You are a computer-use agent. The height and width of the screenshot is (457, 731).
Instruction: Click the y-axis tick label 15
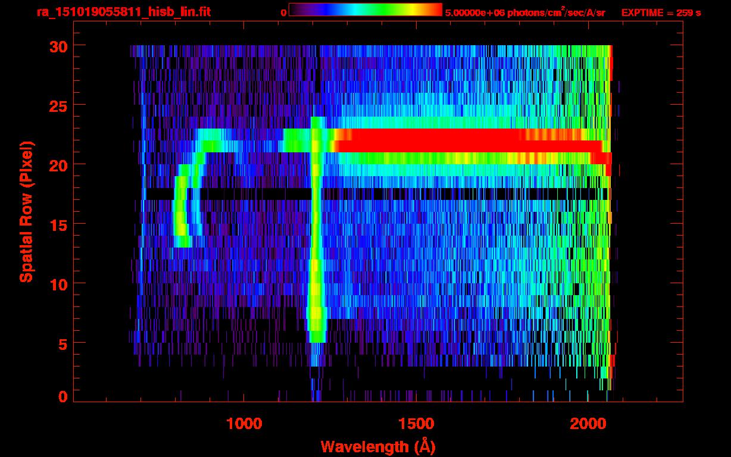tap(58, 224)
